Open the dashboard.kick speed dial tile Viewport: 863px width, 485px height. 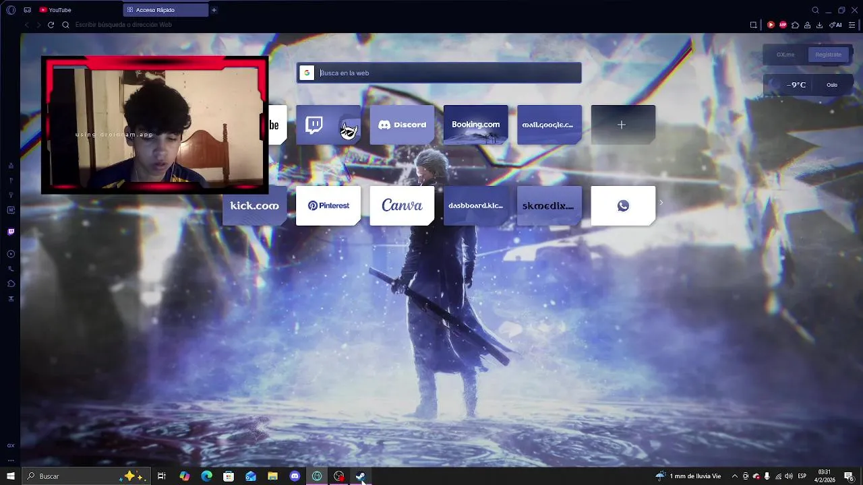click(x=475, y=205)
